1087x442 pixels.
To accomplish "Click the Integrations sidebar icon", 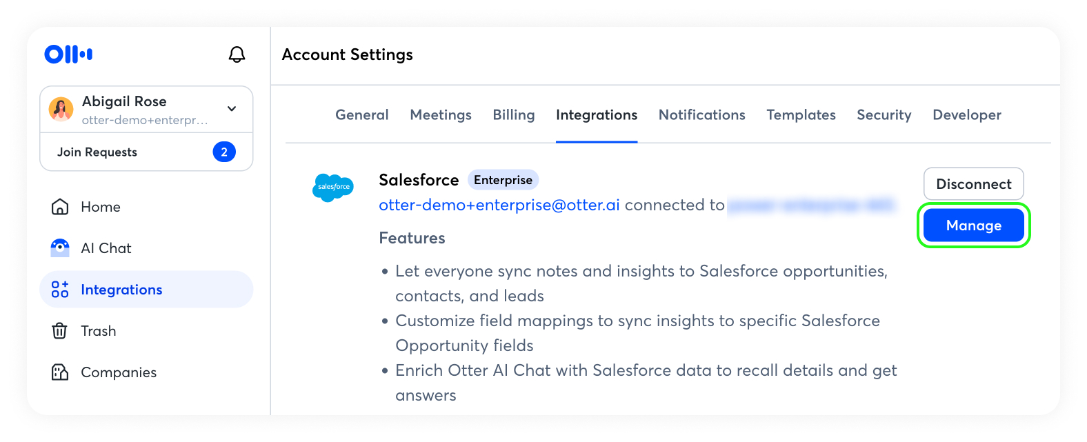I will (x=60, y=290).
